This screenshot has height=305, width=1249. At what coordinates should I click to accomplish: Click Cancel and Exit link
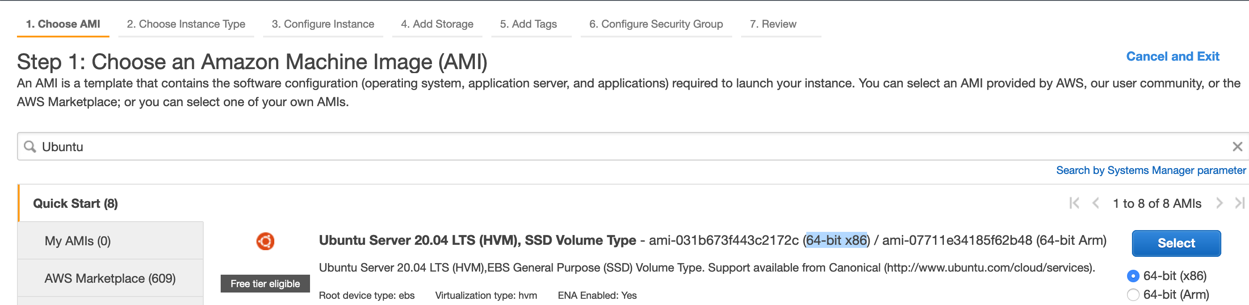(x=1172, y=57)
